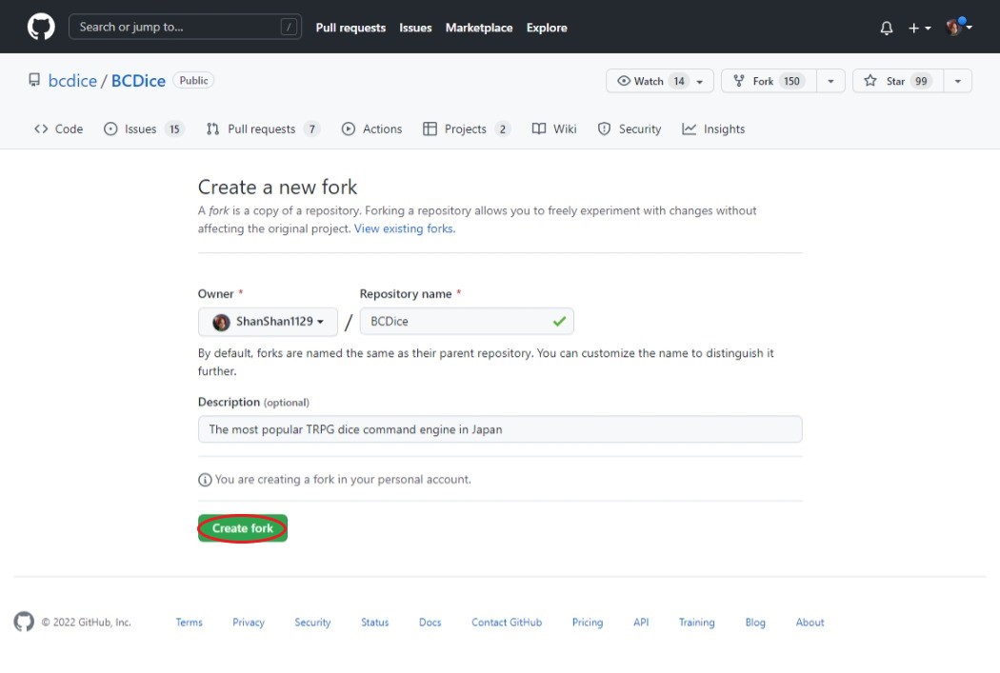Image resolution: width=1000 pixels, height=673 pixels.
Task: Open the notifications bell
Action: [x=886, y=28]
